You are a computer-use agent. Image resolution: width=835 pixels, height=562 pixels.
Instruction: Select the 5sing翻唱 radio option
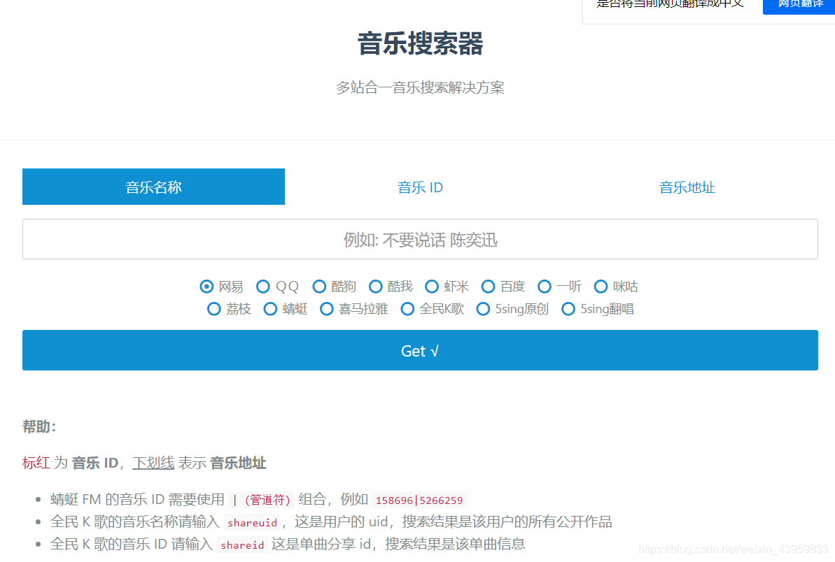(x=568, y=309)
